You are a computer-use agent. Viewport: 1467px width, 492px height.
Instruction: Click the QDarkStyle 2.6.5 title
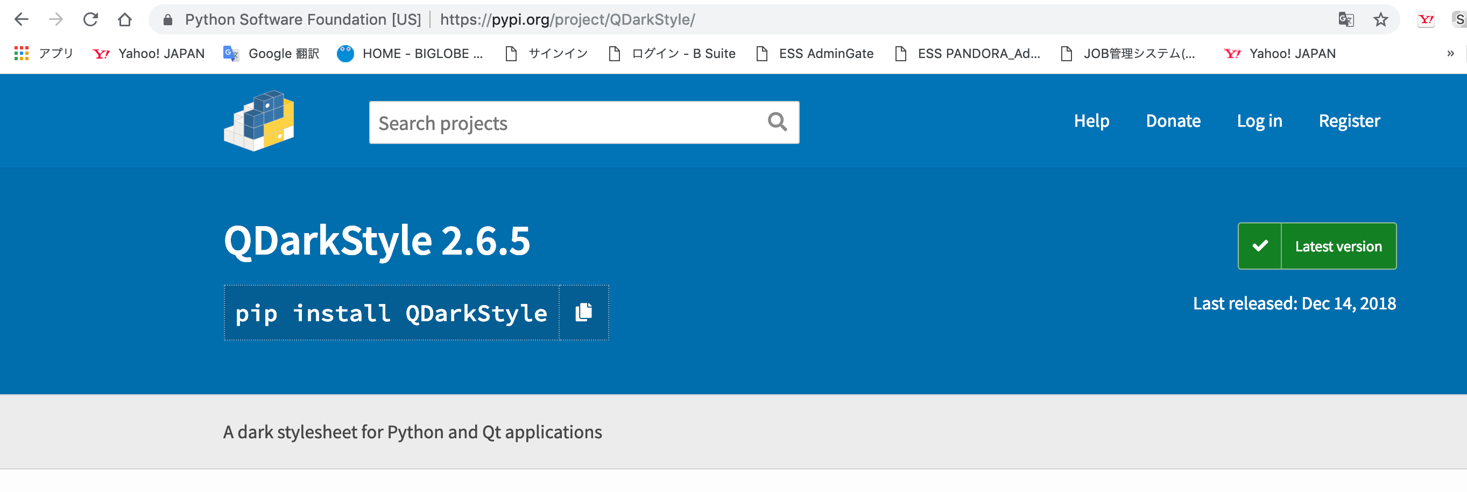tap(377, 241)
